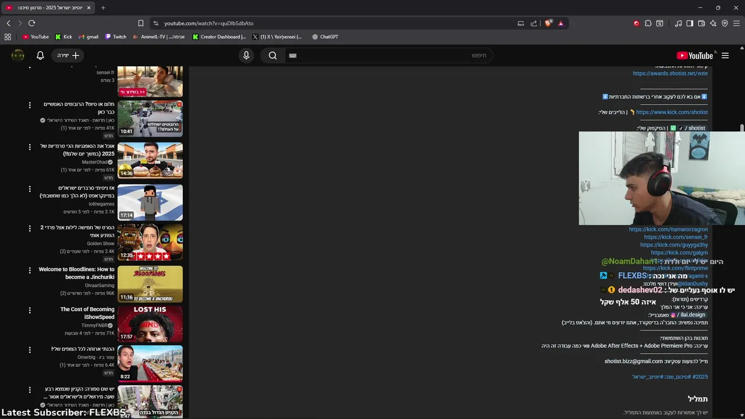Open options for the כאן robots video

pyautogui.click(x=30, y=105)
